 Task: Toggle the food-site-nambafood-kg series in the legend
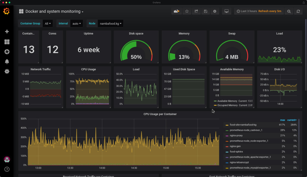(x=242, y=125)
